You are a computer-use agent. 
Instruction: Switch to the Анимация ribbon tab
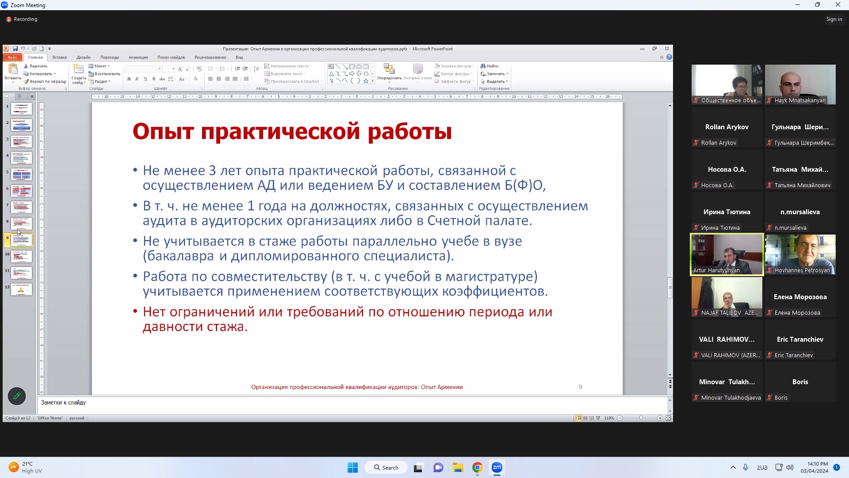(x=138, y=58)
